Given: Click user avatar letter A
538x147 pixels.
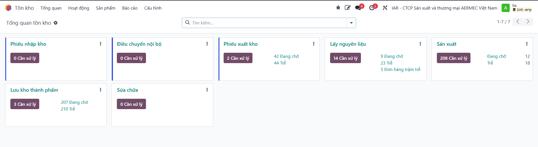Looking at the screenshot, I should coord(505,8).
